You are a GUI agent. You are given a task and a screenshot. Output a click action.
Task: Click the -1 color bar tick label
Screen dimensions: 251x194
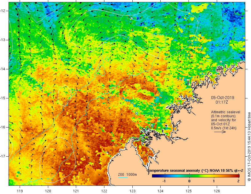(x=164, y=181)
